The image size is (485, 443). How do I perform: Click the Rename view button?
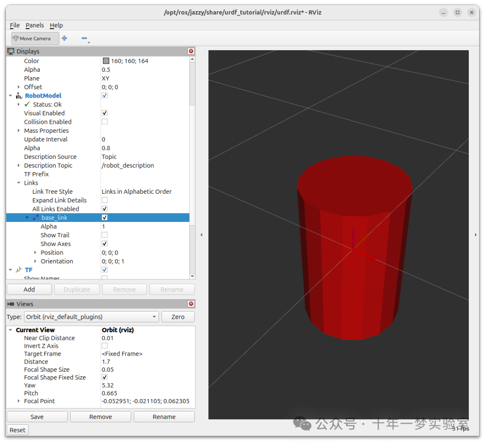[x=164, y=417]
